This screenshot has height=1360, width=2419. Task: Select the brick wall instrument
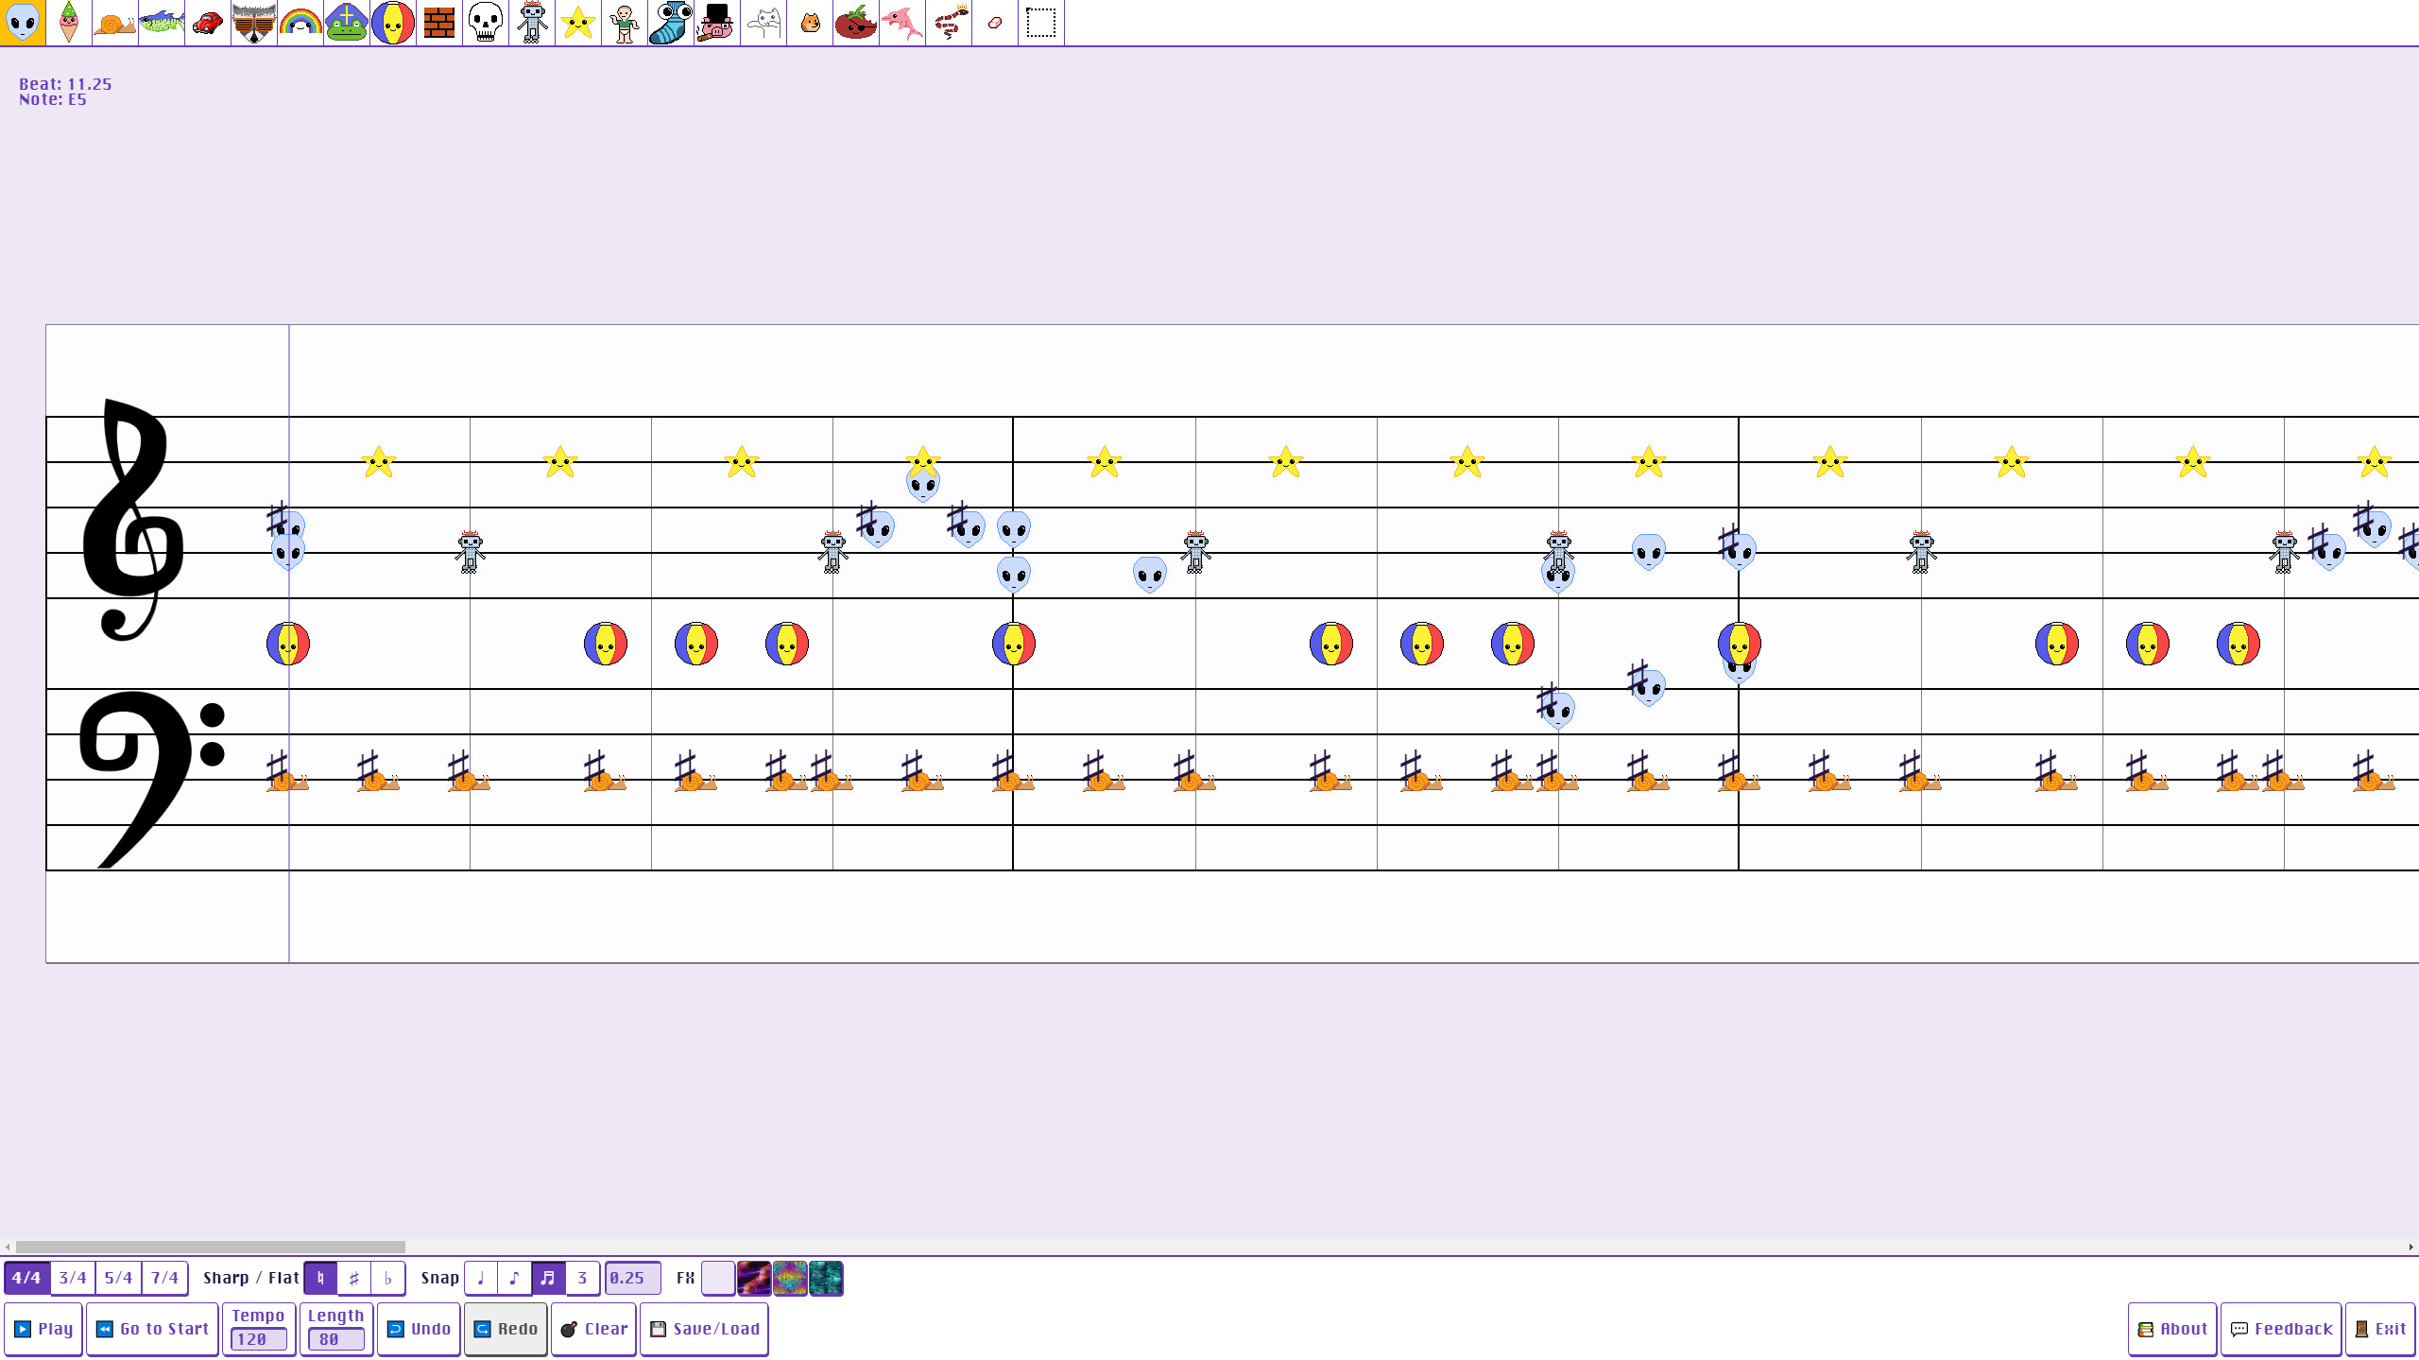[439, 23]
